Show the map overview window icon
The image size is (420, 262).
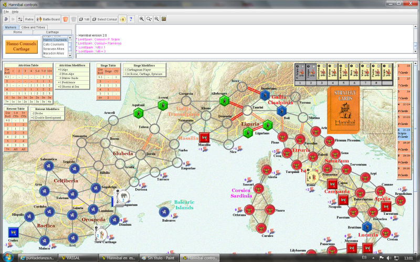(x=164, y=19)
